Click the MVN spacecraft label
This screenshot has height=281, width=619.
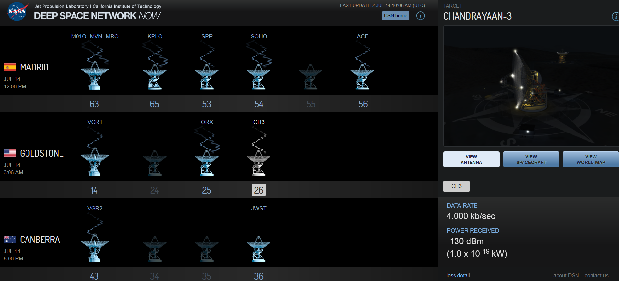coord(96,36)
